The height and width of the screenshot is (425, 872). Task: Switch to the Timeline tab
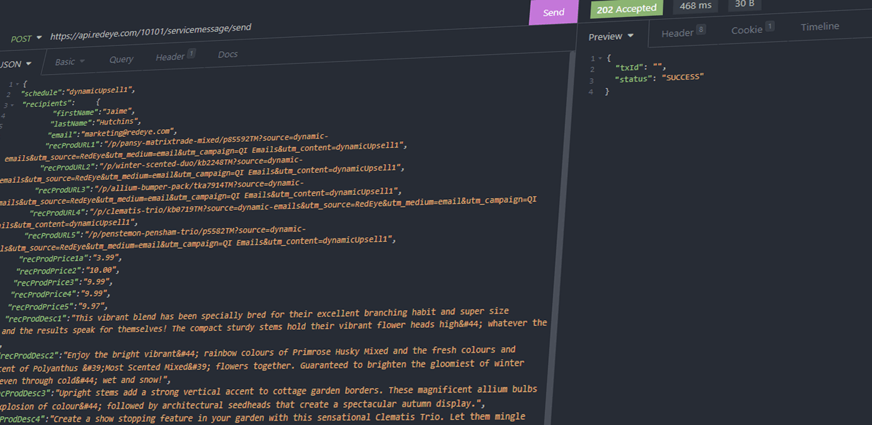coord(820,26)
